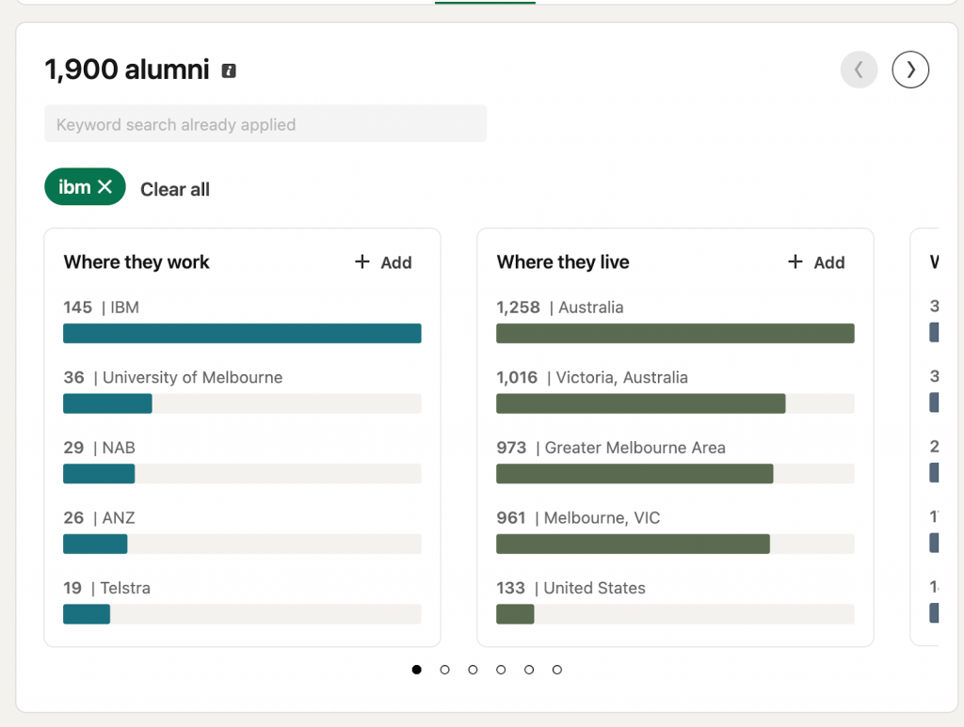Viewport: 964px width, 727px height.
Task: Select the last pagination dot
Action: [557, 670]
